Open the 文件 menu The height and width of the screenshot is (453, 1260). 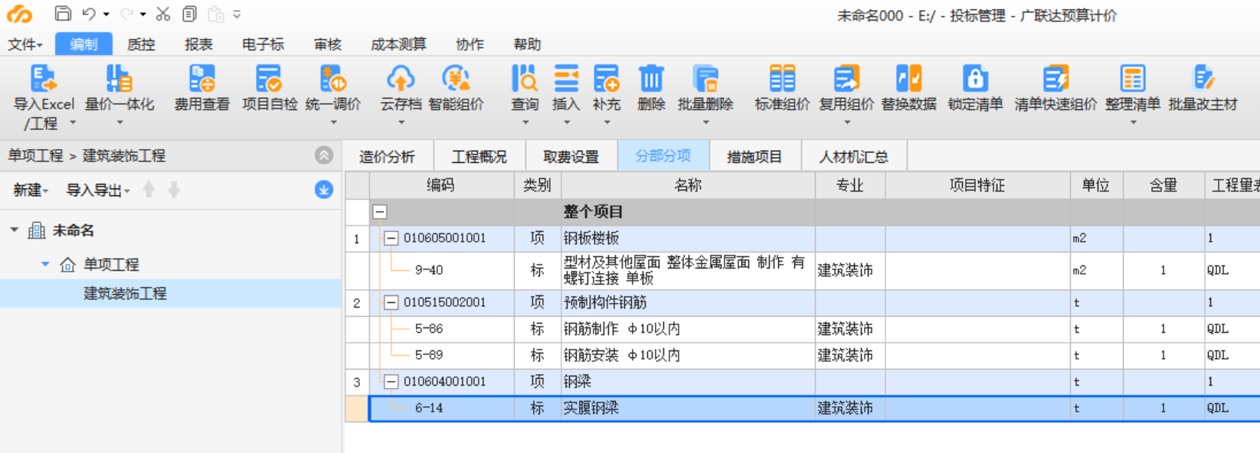(25, 44)
